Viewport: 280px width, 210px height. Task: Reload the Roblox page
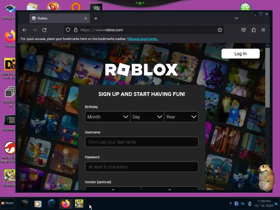pyautogui.click(x=44, y=30)
